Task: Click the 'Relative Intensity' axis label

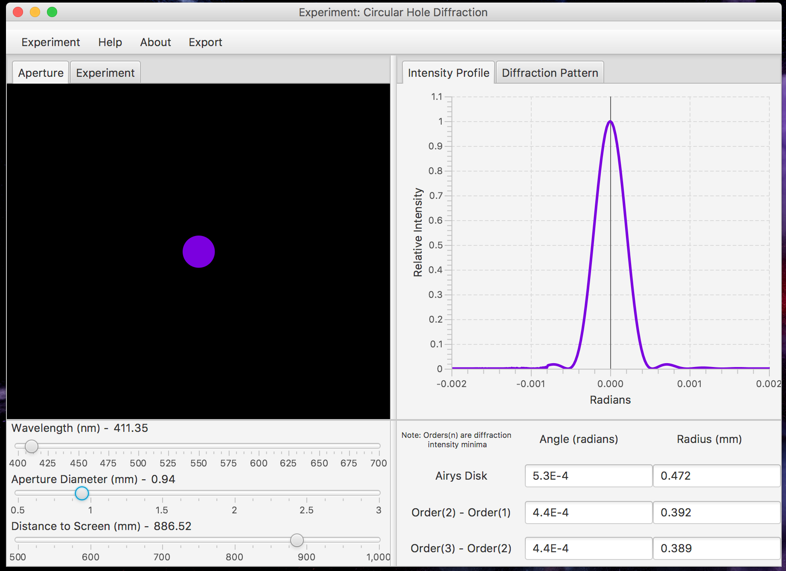Action: click(418, 233)
